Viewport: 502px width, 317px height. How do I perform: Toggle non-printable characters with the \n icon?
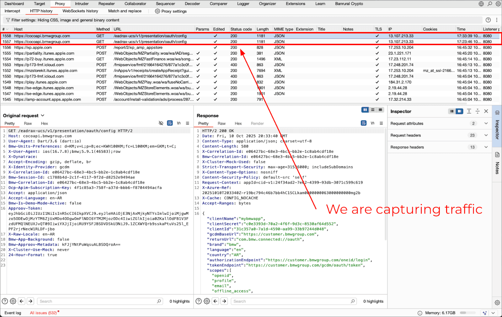179,123
